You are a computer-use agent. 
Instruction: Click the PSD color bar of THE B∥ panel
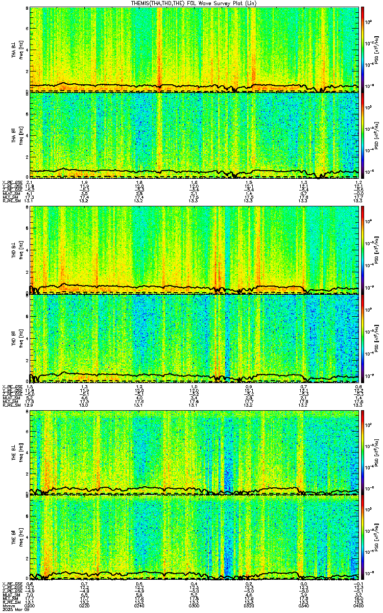[x=363, y=538]
